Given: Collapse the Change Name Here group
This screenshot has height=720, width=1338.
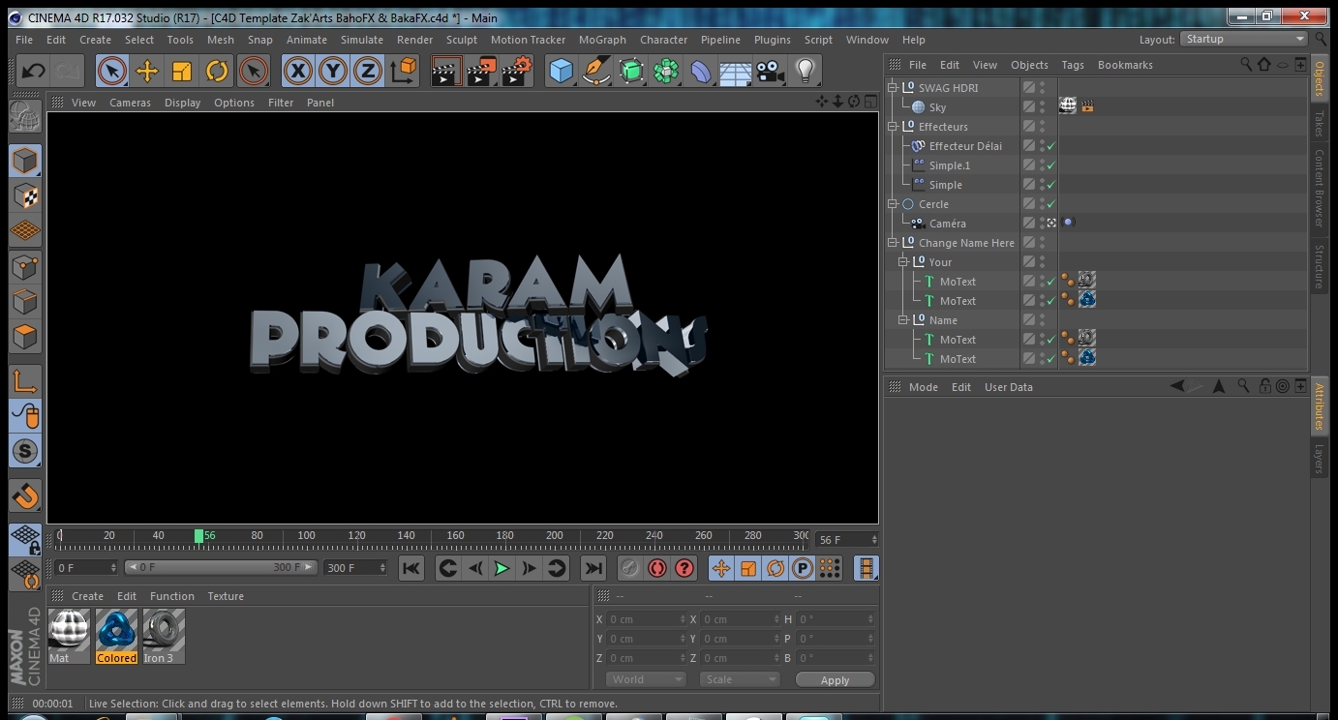Looking at the screenshot, I should pos(894,243).
